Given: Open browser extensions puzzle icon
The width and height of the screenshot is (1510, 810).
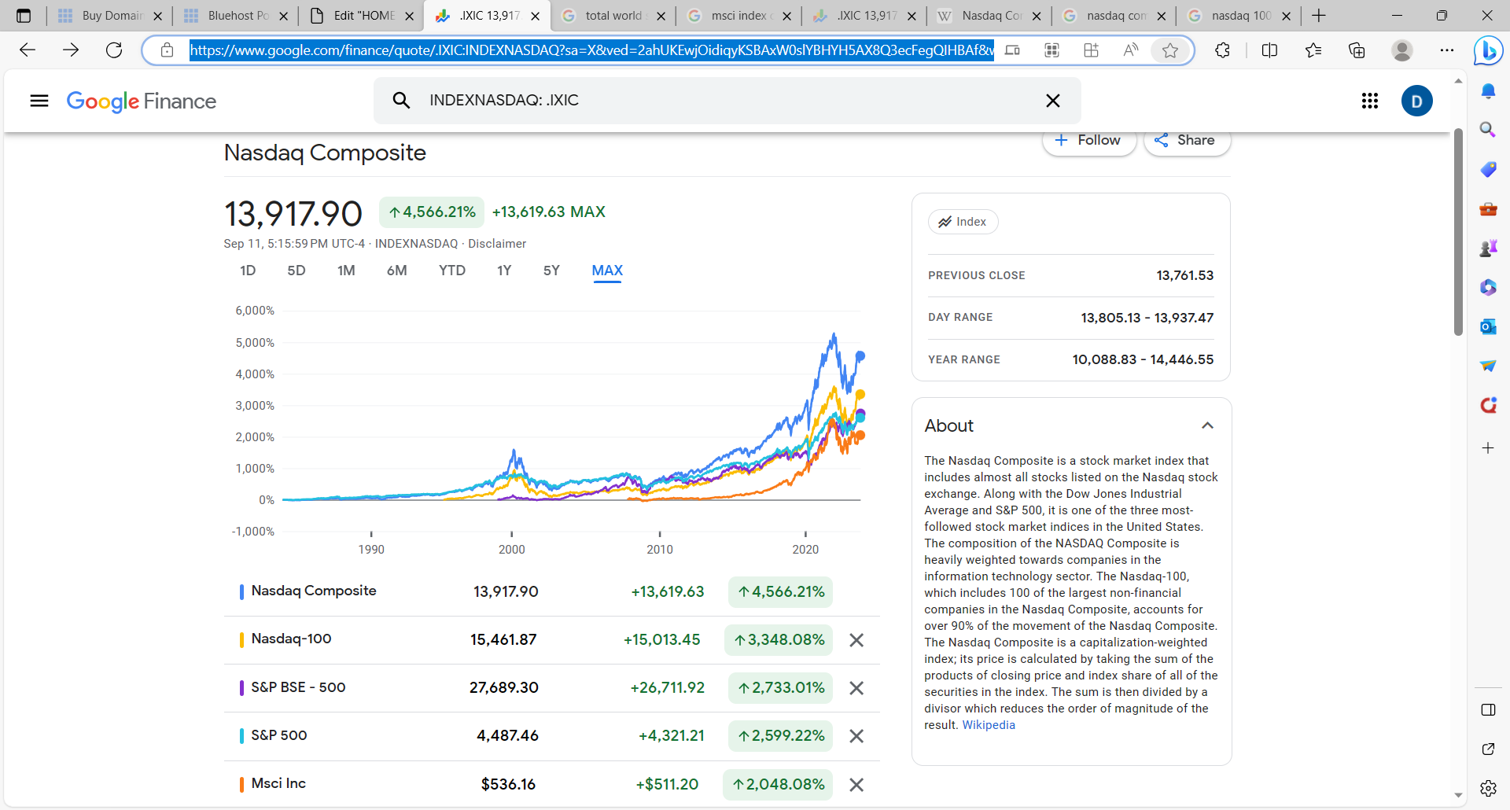Looking at the screenshot, I should point(1223,50).
